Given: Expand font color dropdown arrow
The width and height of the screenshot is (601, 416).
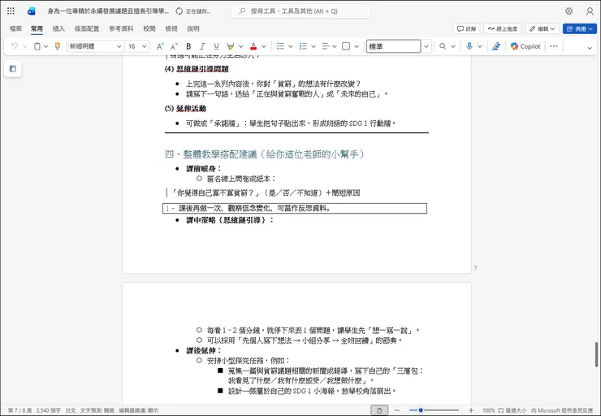Looking at the screenshot, I should 264,46.
